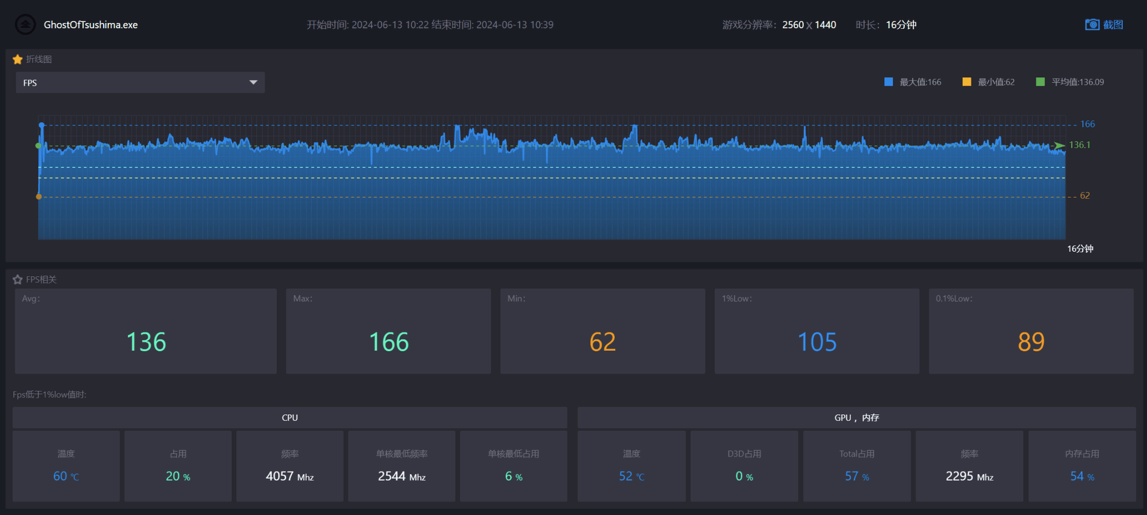Select the Avg 136 FPS card
The height and width of the screenshot is (515, 1147).
[146, 331]
